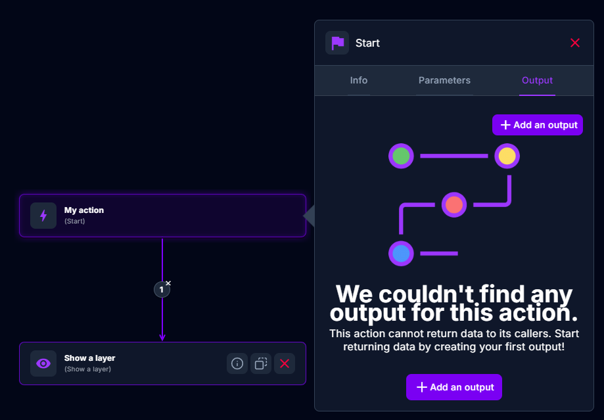Click the plus icon on the top Add an output button

505,124
